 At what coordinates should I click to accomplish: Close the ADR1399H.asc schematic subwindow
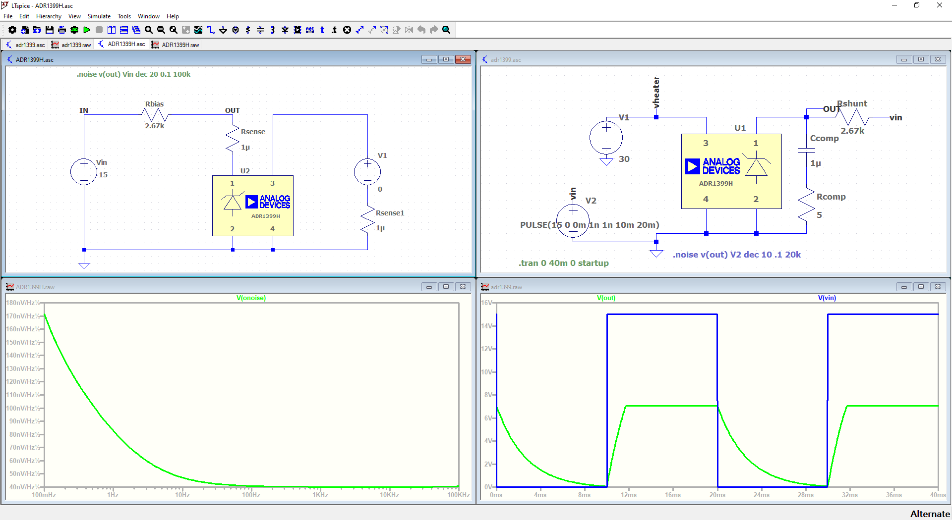pyautogui.click(x=463, y=59)
